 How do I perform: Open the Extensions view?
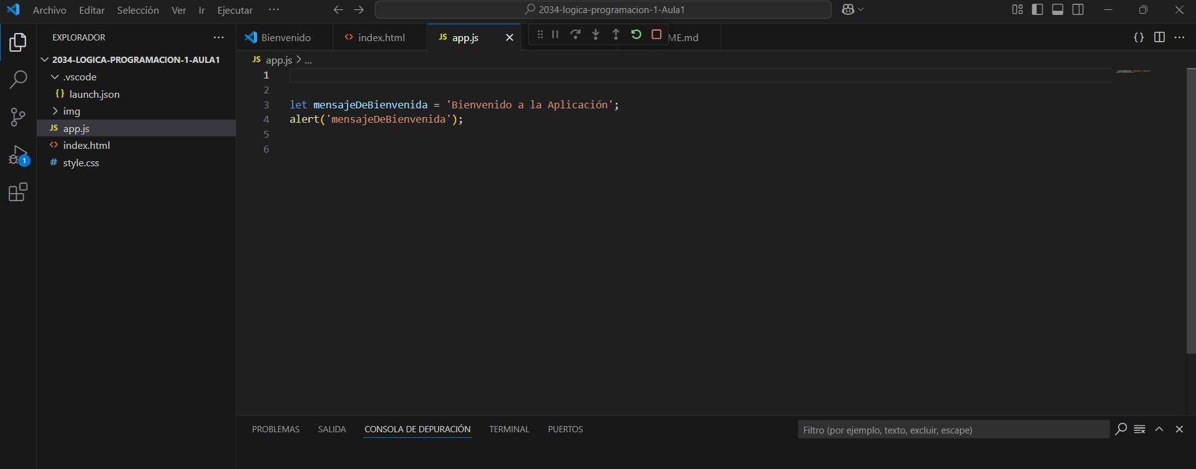(18, 192)
